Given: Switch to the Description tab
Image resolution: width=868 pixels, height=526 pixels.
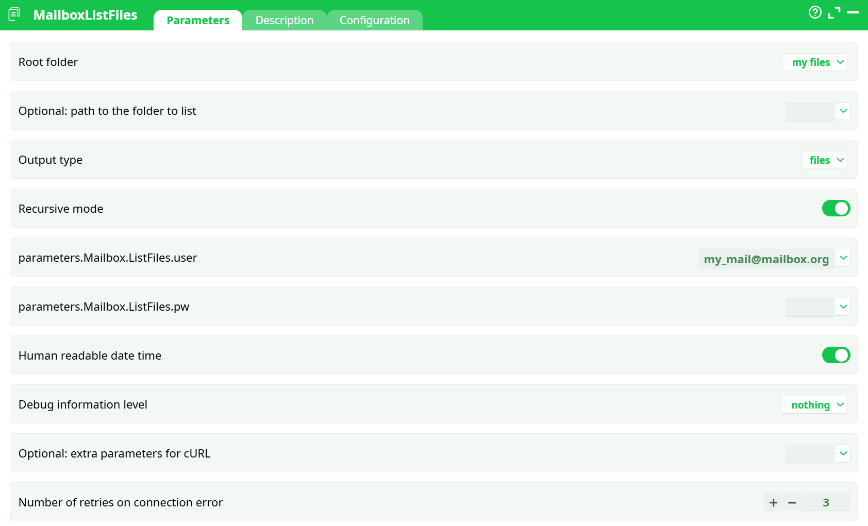Looking at the screenshot, I should click(x=284, y=20).
